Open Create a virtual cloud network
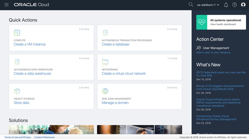Screen dimensions: 249x139 (124, 73)
